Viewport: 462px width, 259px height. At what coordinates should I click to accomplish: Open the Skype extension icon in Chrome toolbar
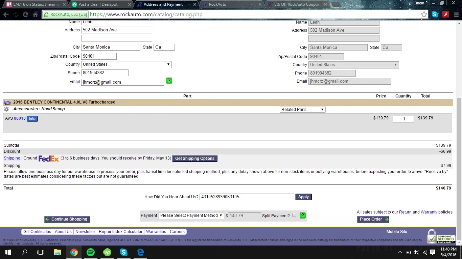pyautogui.click(x=435, y=15)
